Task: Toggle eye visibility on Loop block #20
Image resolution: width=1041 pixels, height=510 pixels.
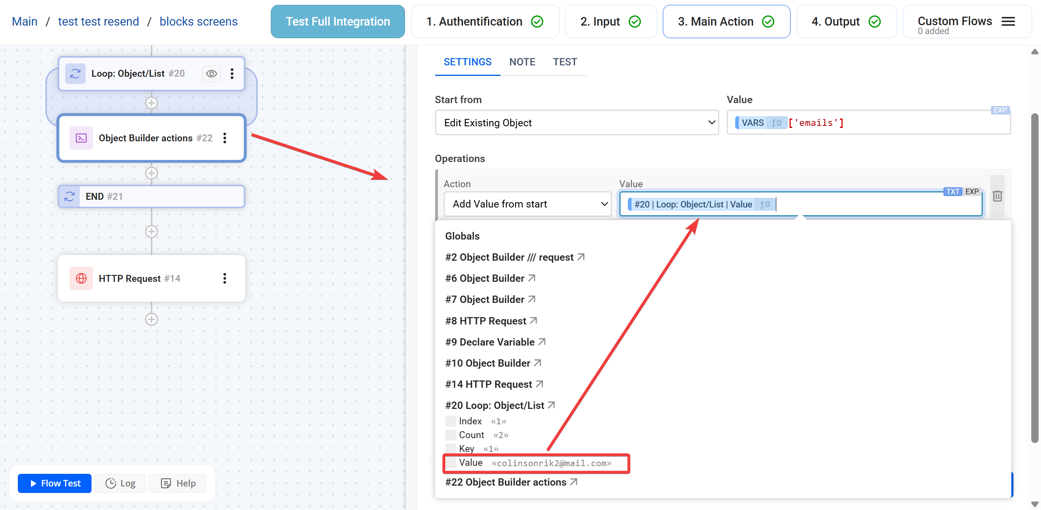Action: click(211, 73)
